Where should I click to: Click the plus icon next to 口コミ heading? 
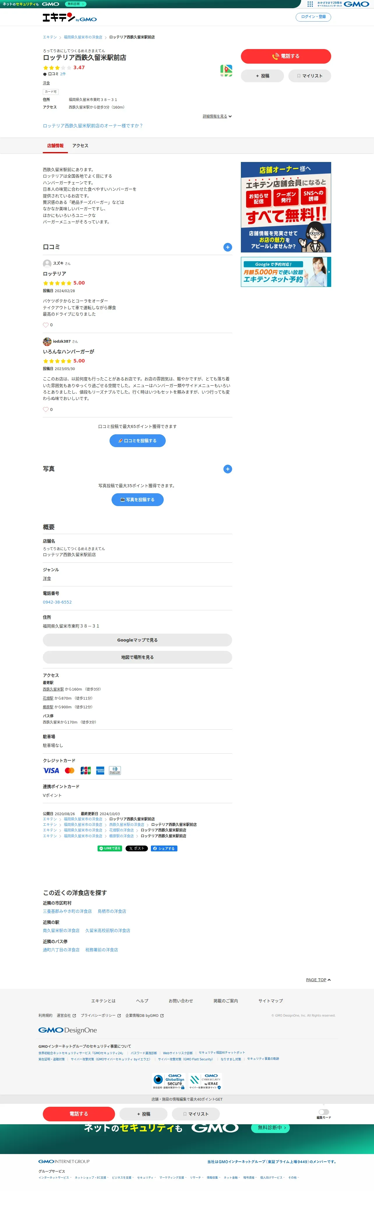[227, 247]
